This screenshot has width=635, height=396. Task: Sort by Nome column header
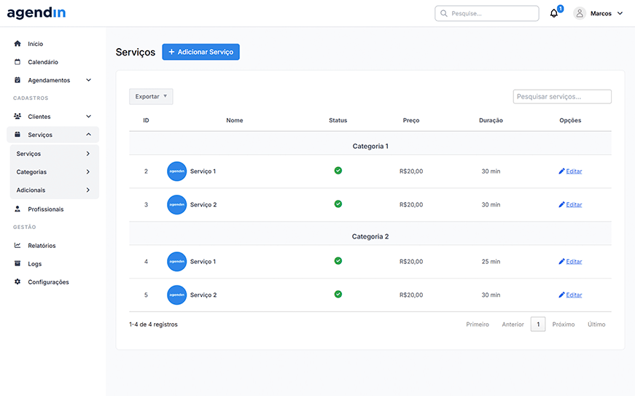pyautogui.click(x=235, y=120)
